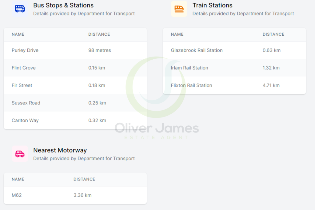The width and height of the screenshot is (315, 210).
Task: Click the blue bus icon
Action: point(20,9)
